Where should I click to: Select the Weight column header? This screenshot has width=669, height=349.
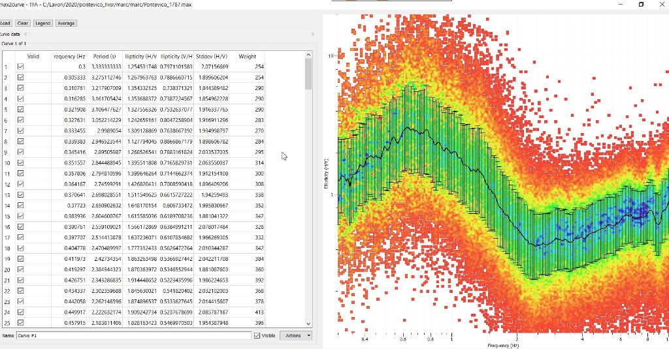(247, 57)
